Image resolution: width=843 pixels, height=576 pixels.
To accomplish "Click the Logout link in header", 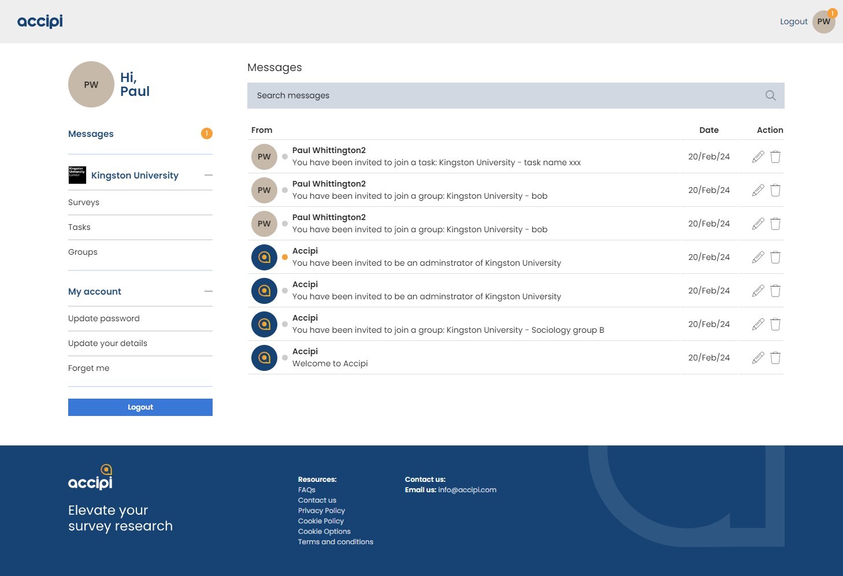I will coord(793,21).
